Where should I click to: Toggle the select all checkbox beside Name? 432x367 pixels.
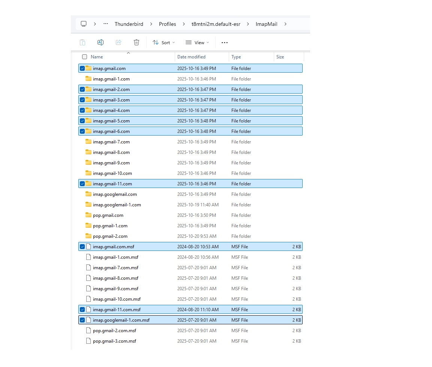[x=84, y=57]
